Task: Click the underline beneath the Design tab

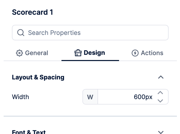Action: (90, 60)
